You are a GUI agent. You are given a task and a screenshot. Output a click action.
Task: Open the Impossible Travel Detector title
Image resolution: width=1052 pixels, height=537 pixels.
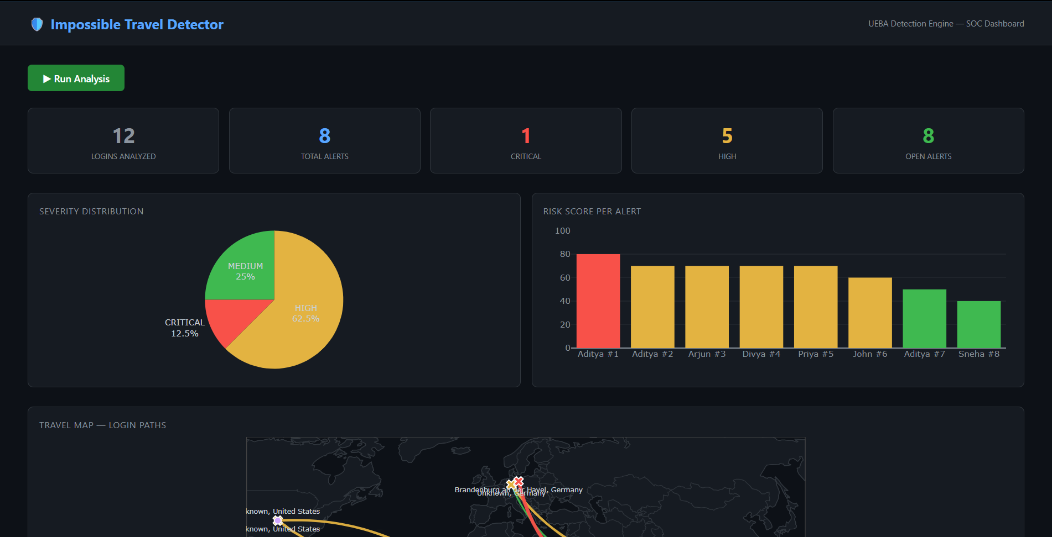(x=137, y=24)
